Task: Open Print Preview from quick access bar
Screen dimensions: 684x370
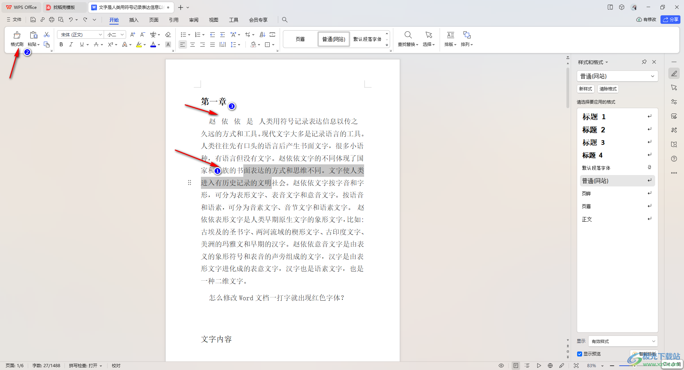Action: (61, 20)
